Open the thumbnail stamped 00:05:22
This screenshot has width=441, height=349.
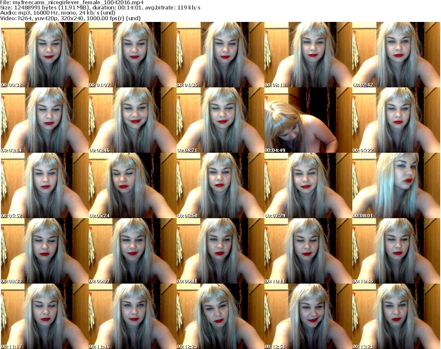[396, 120]
